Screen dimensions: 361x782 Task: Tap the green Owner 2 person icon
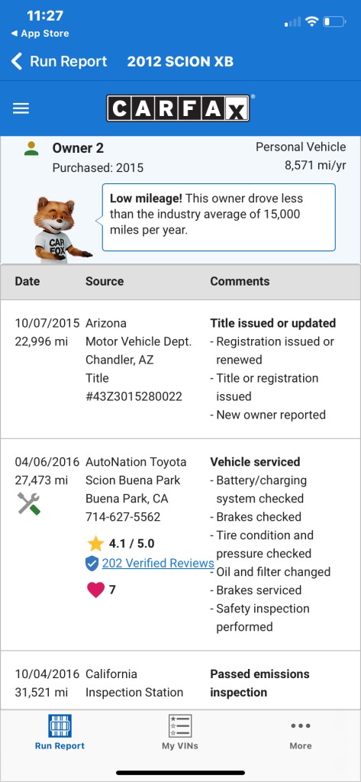(31, 148)
